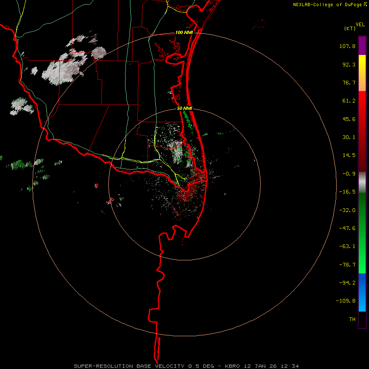This screenshot has height=369, width=369.
Task: Click the VEL legend title
Action: click(x=360, y=25)
